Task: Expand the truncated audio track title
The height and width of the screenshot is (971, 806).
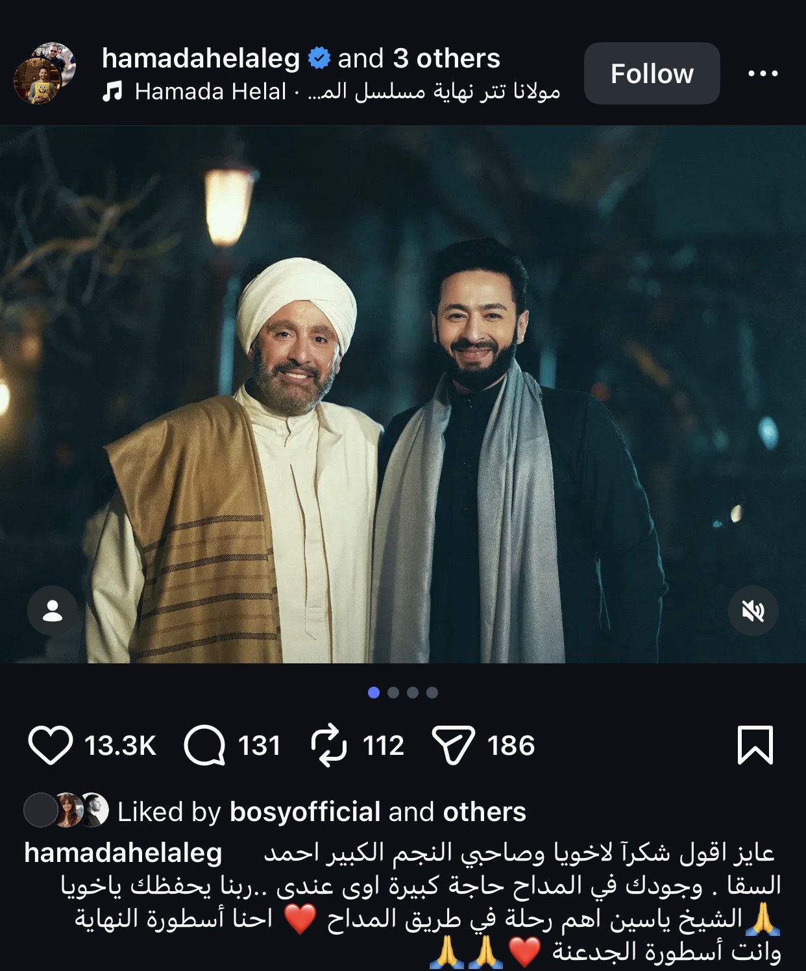Action: pos(434,92)
